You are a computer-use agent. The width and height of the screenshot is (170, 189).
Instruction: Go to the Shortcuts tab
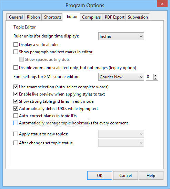click(52, 17)
